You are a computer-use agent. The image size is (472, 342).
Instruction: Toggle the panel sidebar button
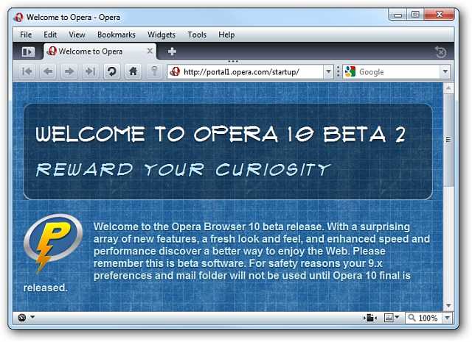tap(28, 51)
